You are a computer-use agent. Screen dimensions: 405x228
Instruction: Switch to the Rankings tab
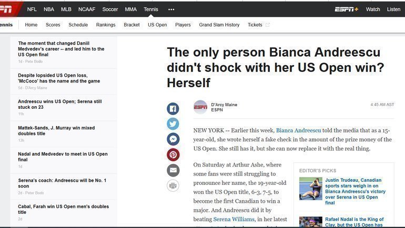(x=106, y=25)
